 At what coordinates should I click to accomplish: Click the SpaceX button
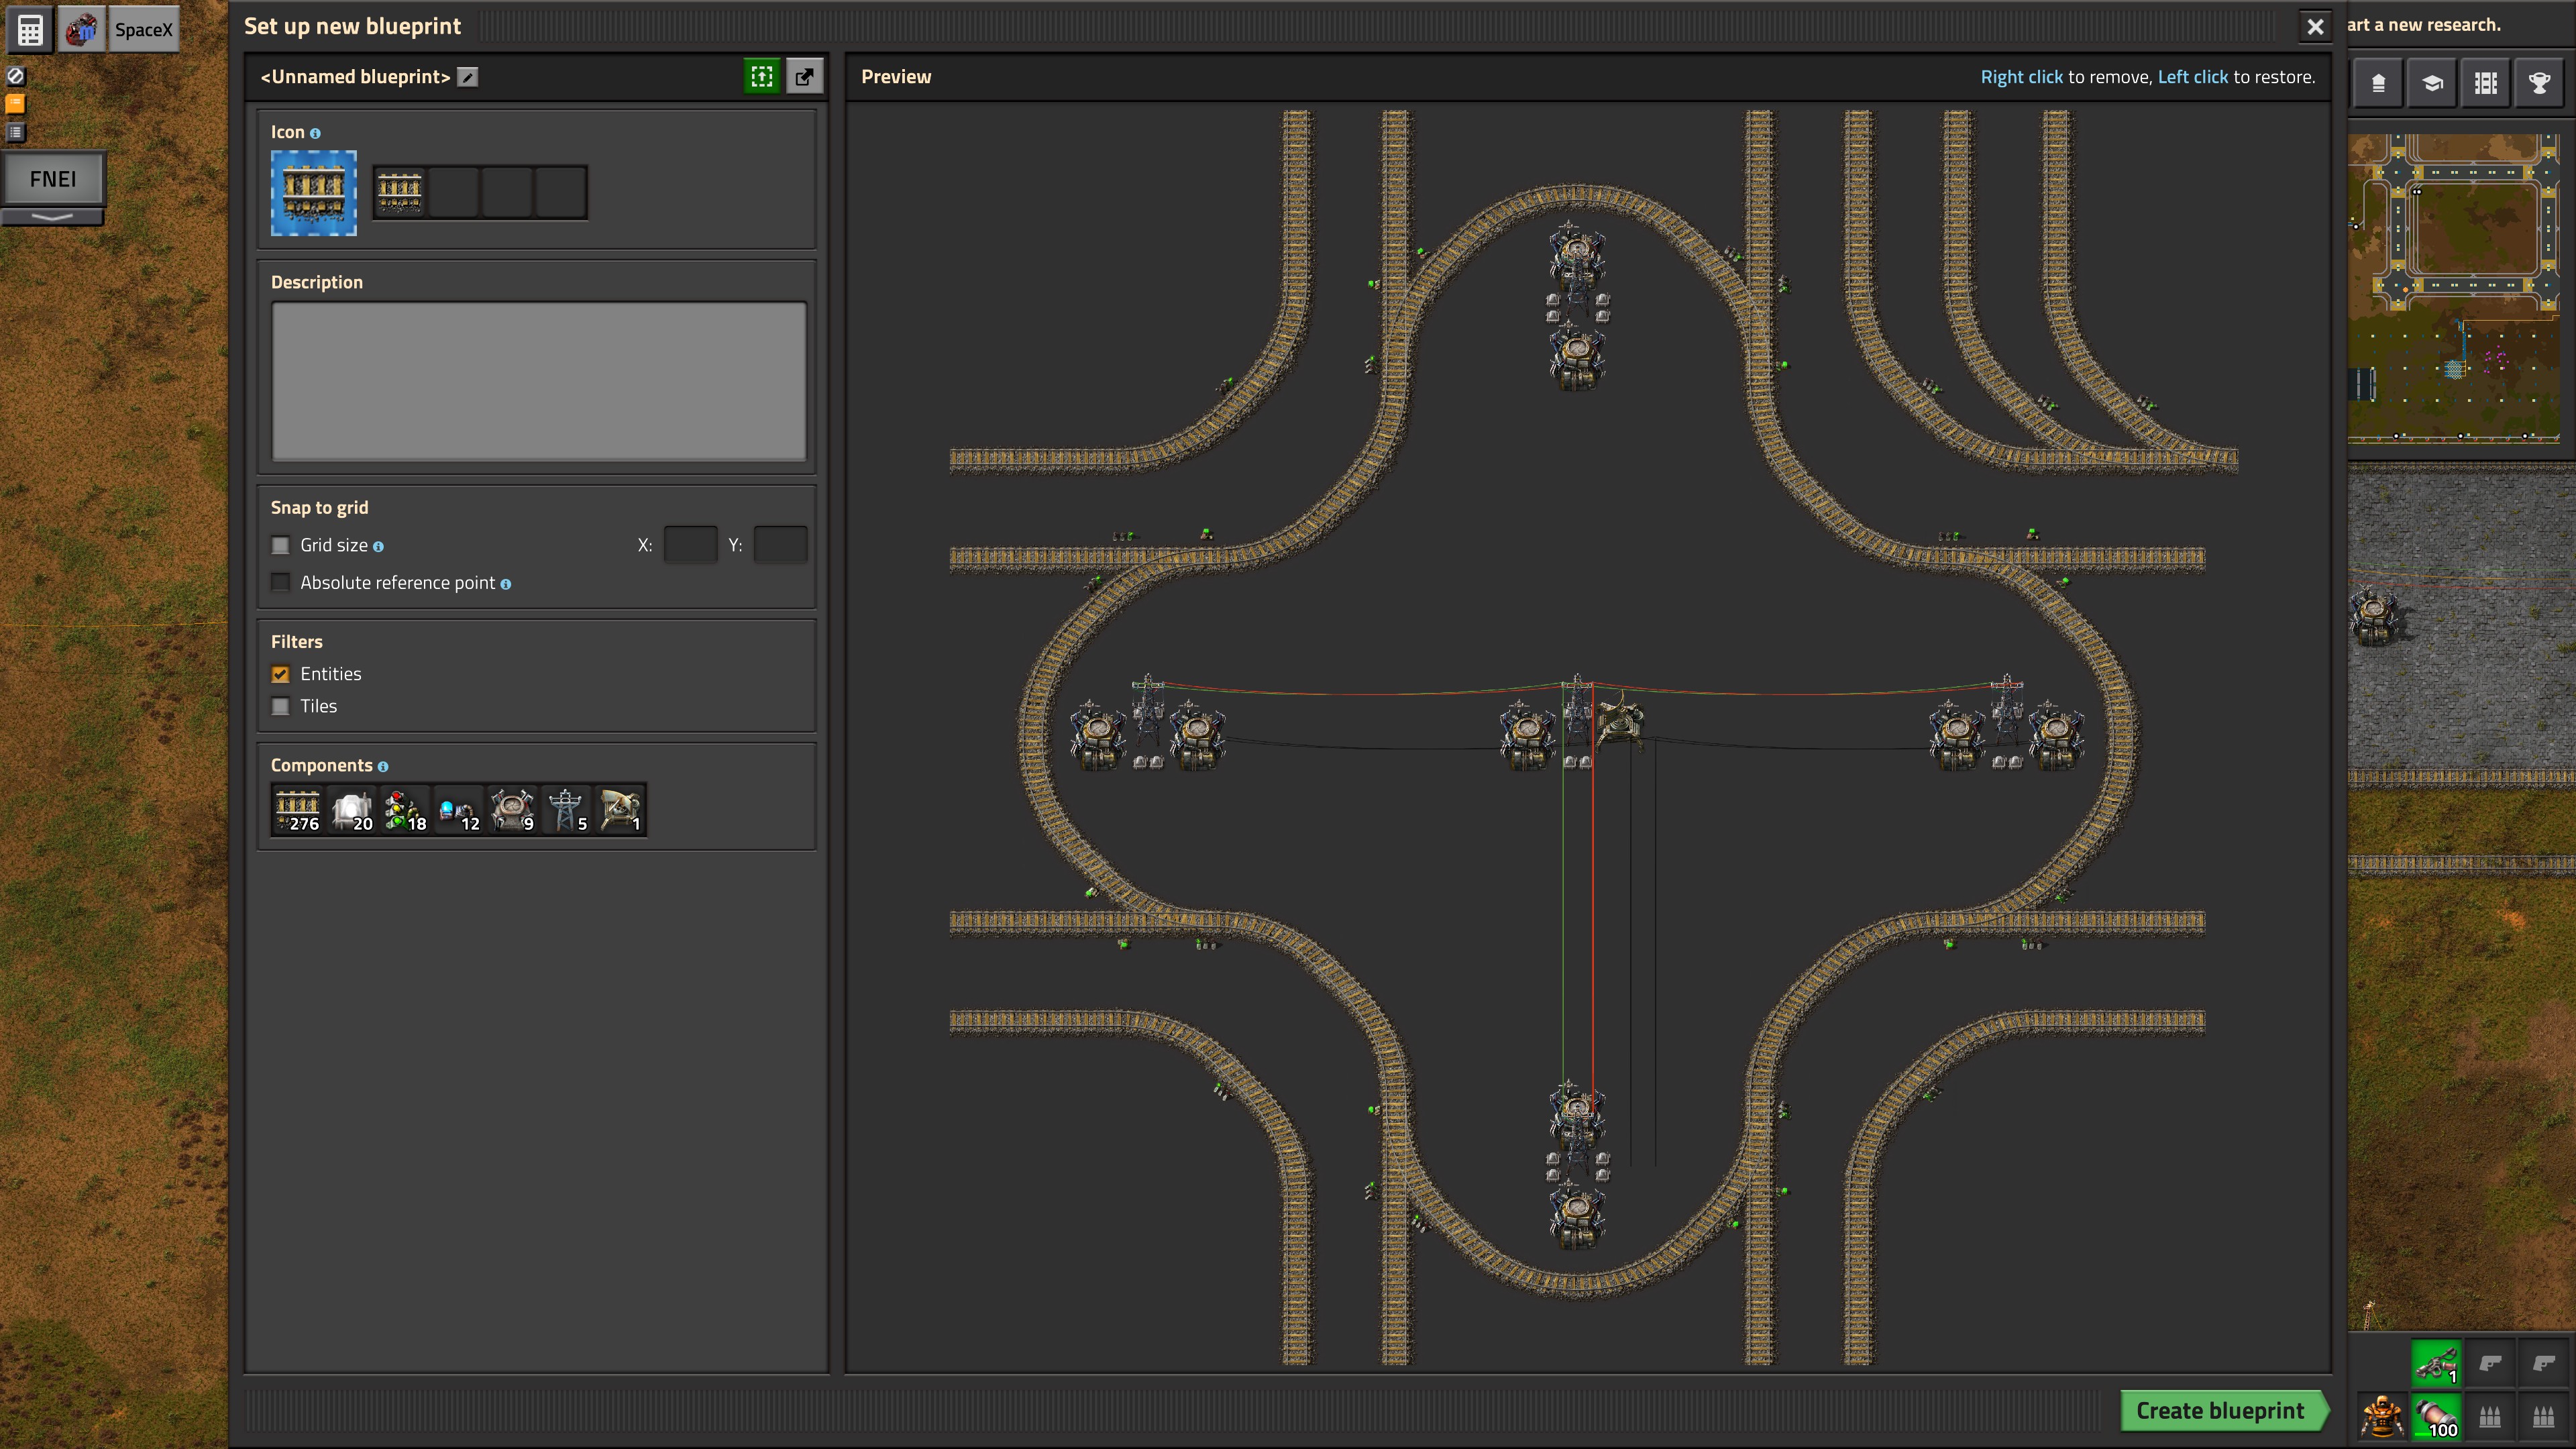[144, 30]
